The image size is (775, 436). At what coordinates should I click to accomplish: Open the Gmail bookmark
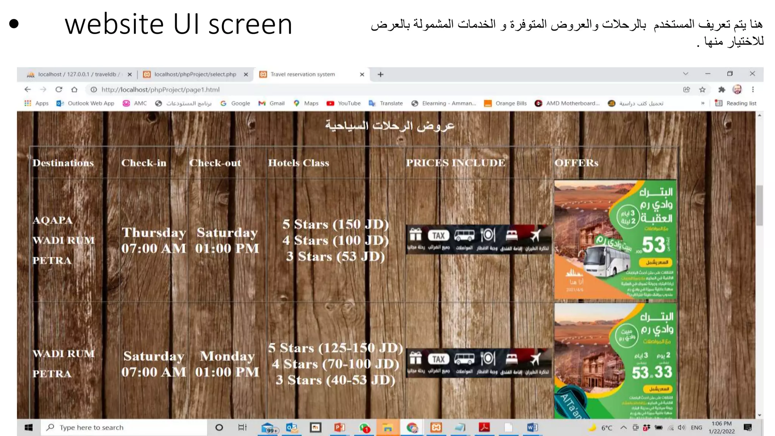coord(271,103)
